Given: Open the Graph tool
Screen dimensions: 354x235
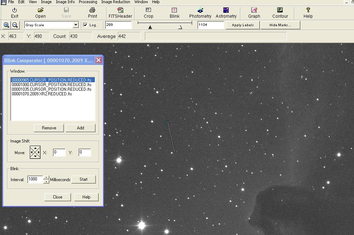Looking at the screenshot, I should click(x=254, y=13).
